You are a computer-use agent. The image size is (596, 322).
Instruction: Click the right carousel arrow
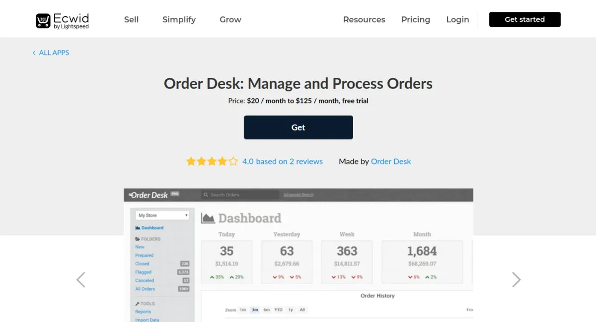point(516,279)
